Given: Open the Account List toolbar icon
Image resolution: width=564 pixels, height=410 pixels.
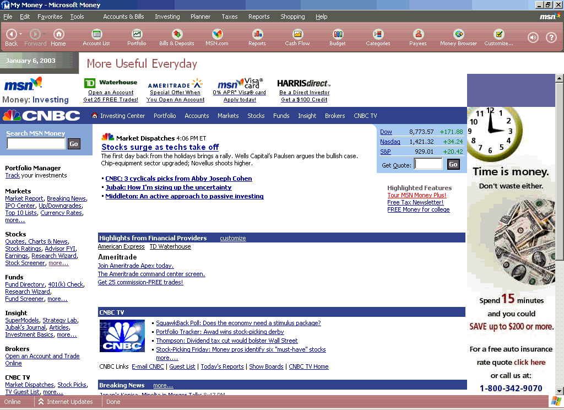Looking at the screenshot, I should (96, 37).
